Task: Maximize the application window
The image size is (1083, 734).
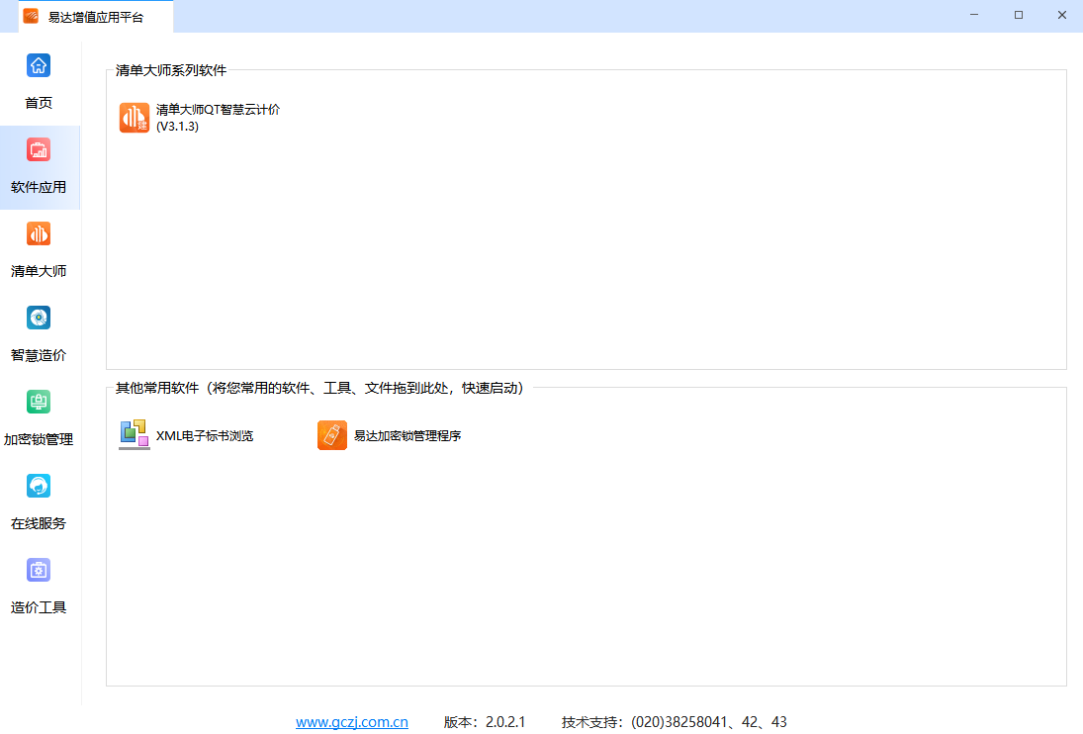Action: click(x=1019, y=15)
